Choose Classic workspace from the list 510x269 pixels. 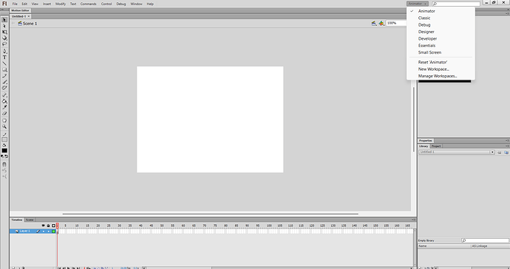point(424,18)
